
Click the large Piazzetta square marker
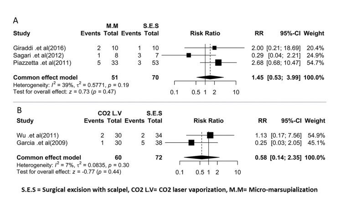point(218,62)
